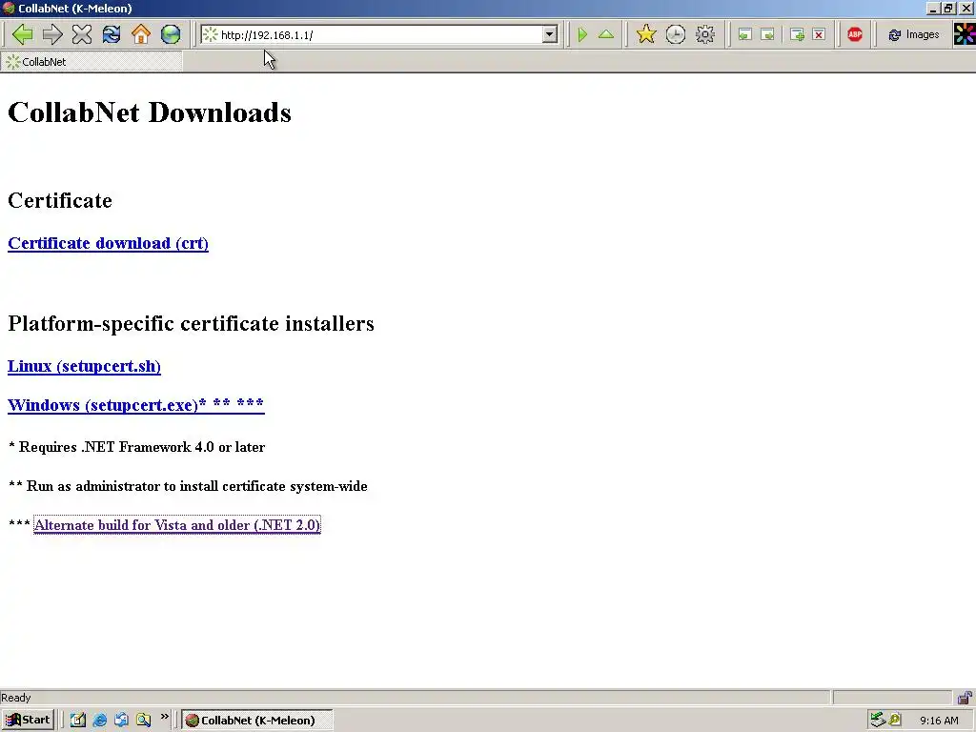Image resolution: width=976 pixels, height=732 pixels.
Task: Close the current tab with red X icon
Action: 819,35
